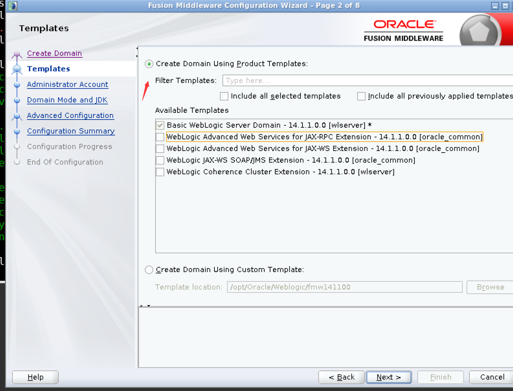Click the Advanced Configuration step icon
Viewport: 513px width, 391px height.
pos(17,116)
